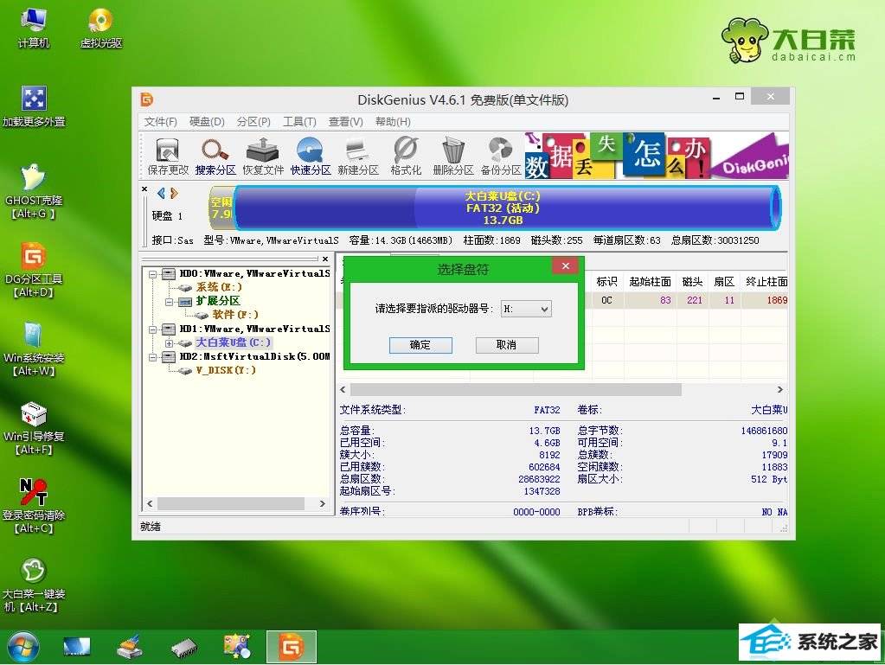This screenshot has height=665, width=885.
Task: Click the free space 7.9 block
Action: click(x=221, y=208)
